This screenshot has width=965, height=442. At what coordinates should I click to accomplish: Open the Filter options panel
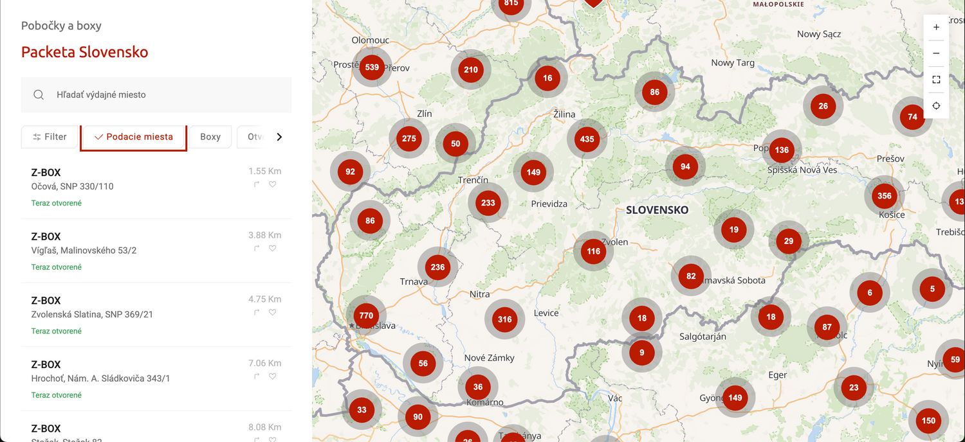tap(50, 137)
